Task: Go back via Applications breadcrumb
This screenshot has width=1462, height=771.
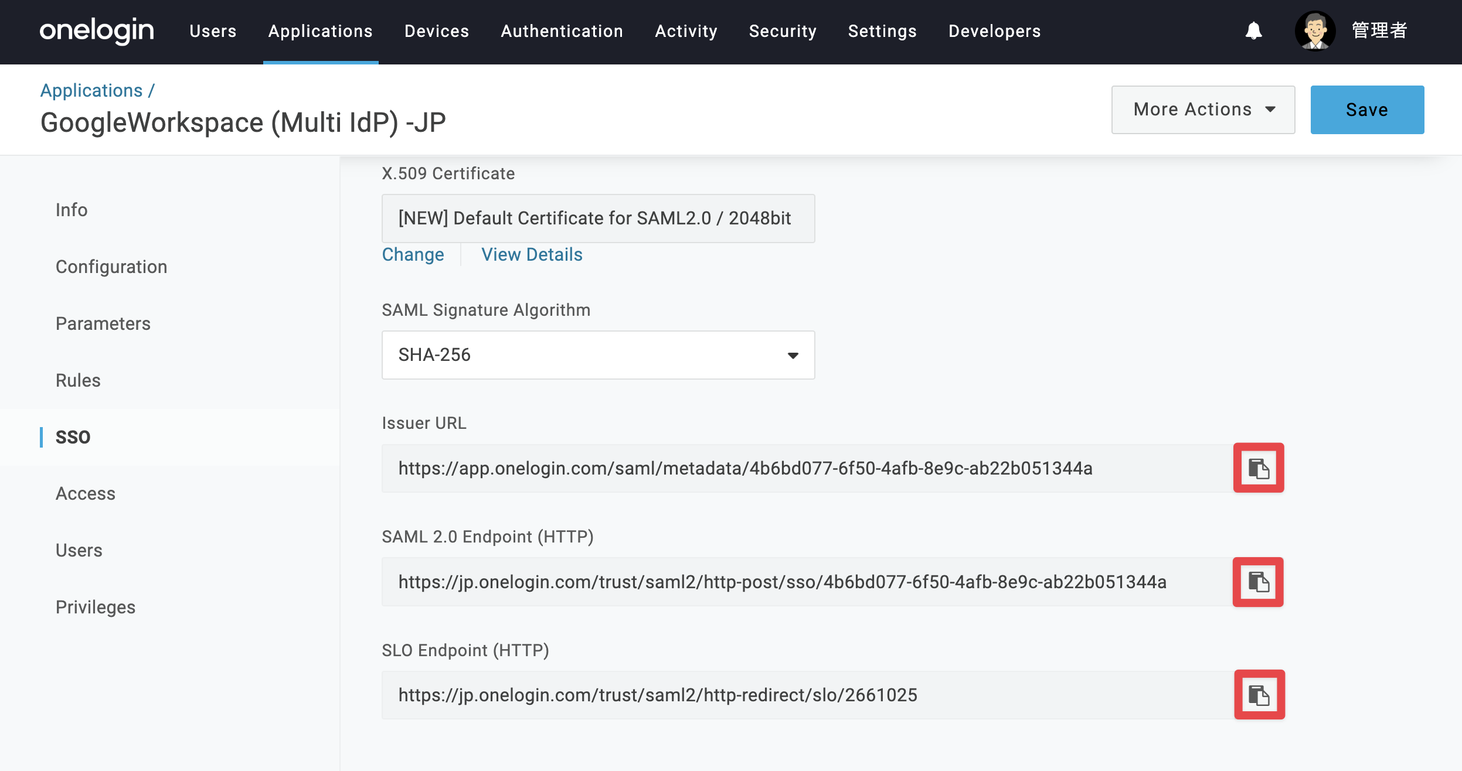Action: click(x=91, y=90)
